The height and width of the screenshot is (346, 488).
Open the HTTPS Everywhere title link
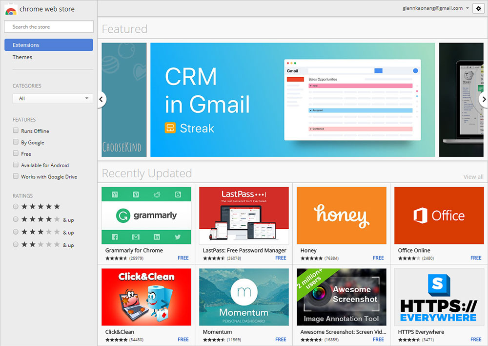coord(421,332)
